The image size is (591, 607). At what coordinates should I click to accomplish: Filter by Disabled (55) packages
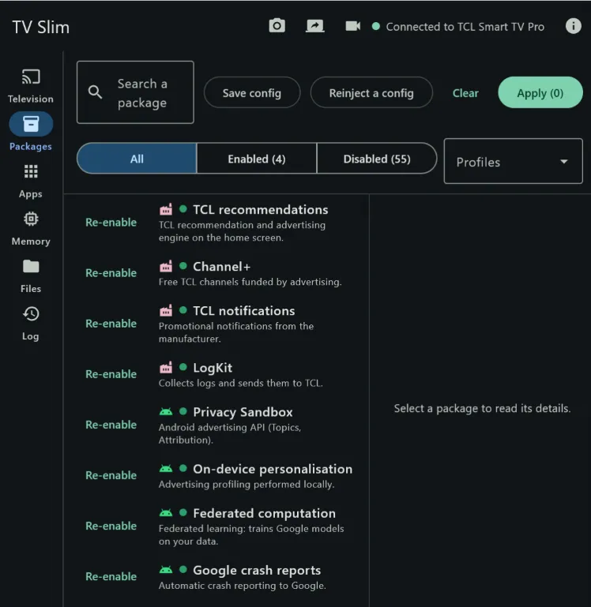click(377, 159)
